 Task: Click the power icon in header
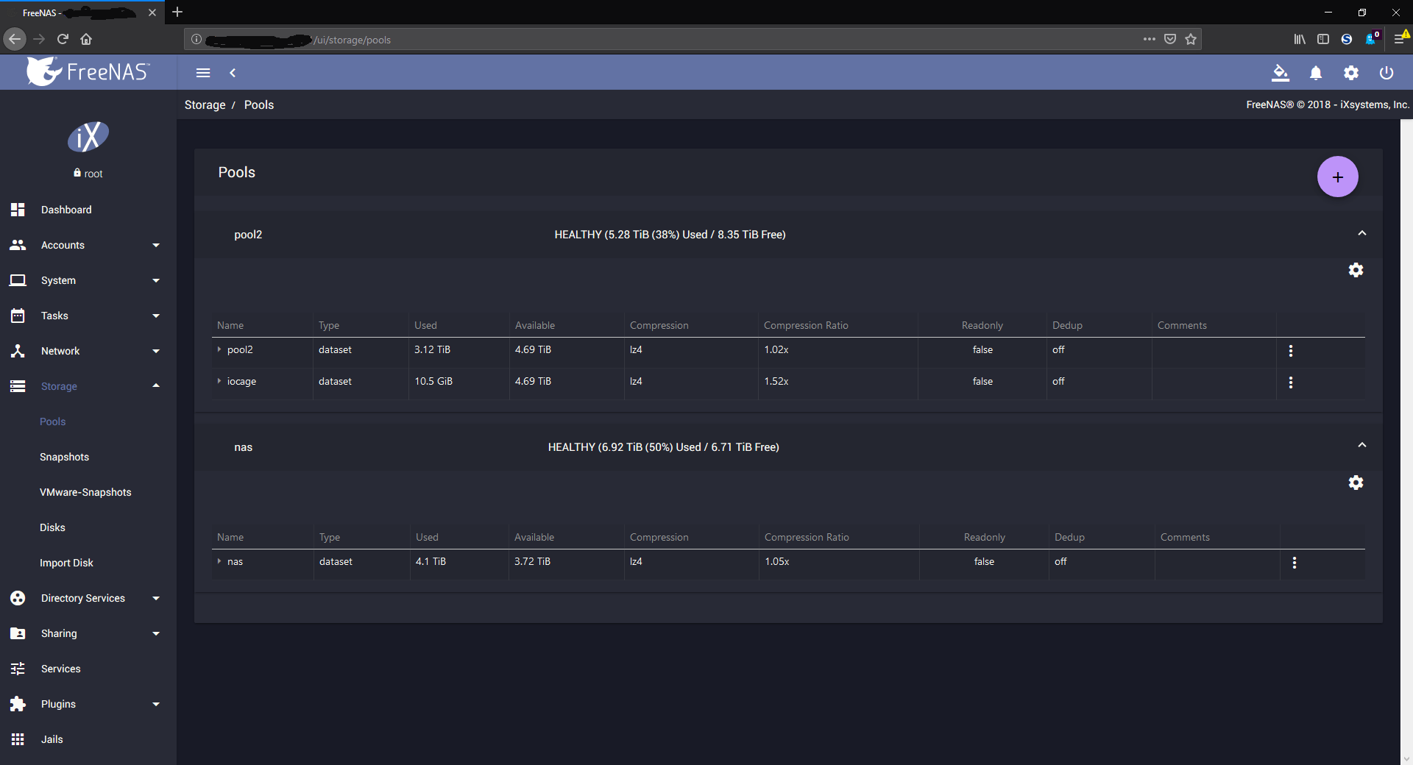[x=1387, y=73]
